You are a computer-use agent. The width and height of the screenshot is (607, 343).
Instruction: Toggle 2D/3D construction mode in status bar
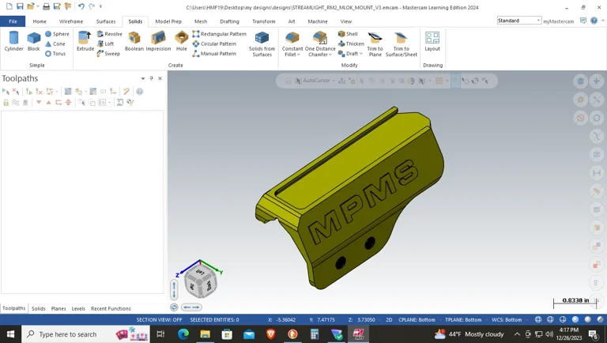pos(389,320)
